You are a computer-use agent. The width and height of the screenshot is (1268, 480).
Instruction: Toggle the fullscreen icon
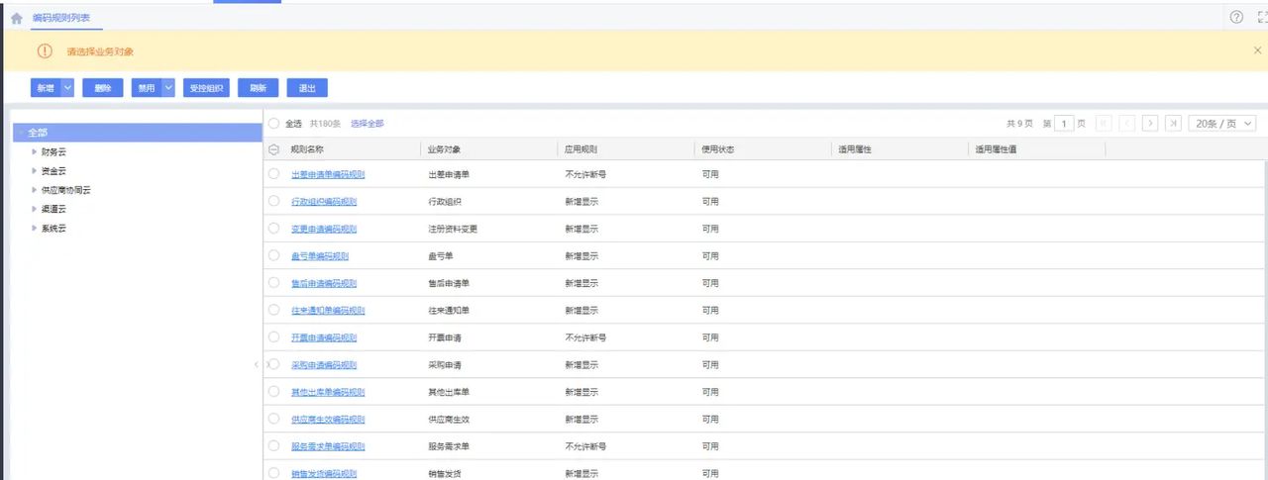1262,17
